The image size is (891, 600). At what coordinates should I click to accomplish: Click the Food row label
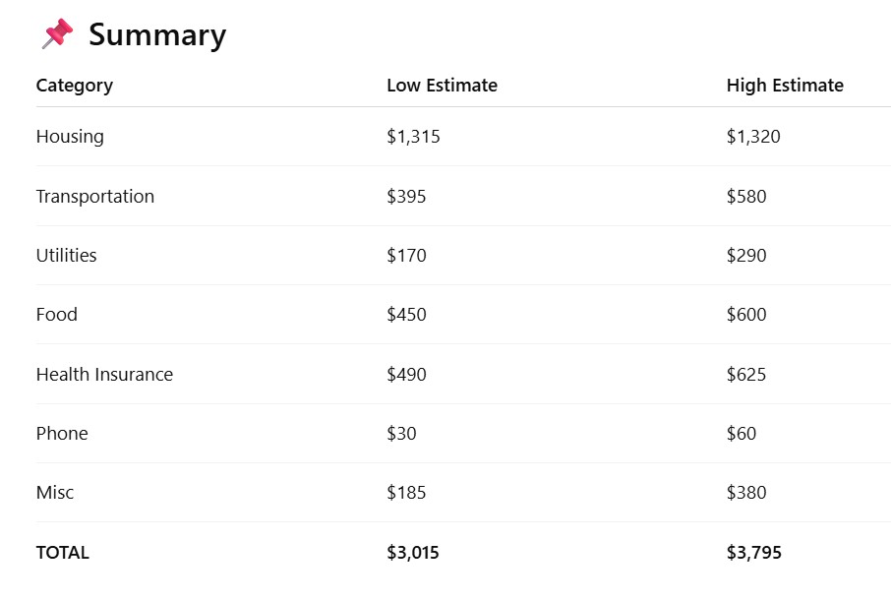coord(57,315)
